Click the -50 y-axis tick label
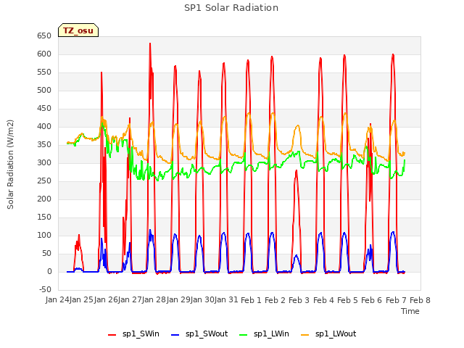This screenshot has height=348, width=464. click(x=45, y=289)
